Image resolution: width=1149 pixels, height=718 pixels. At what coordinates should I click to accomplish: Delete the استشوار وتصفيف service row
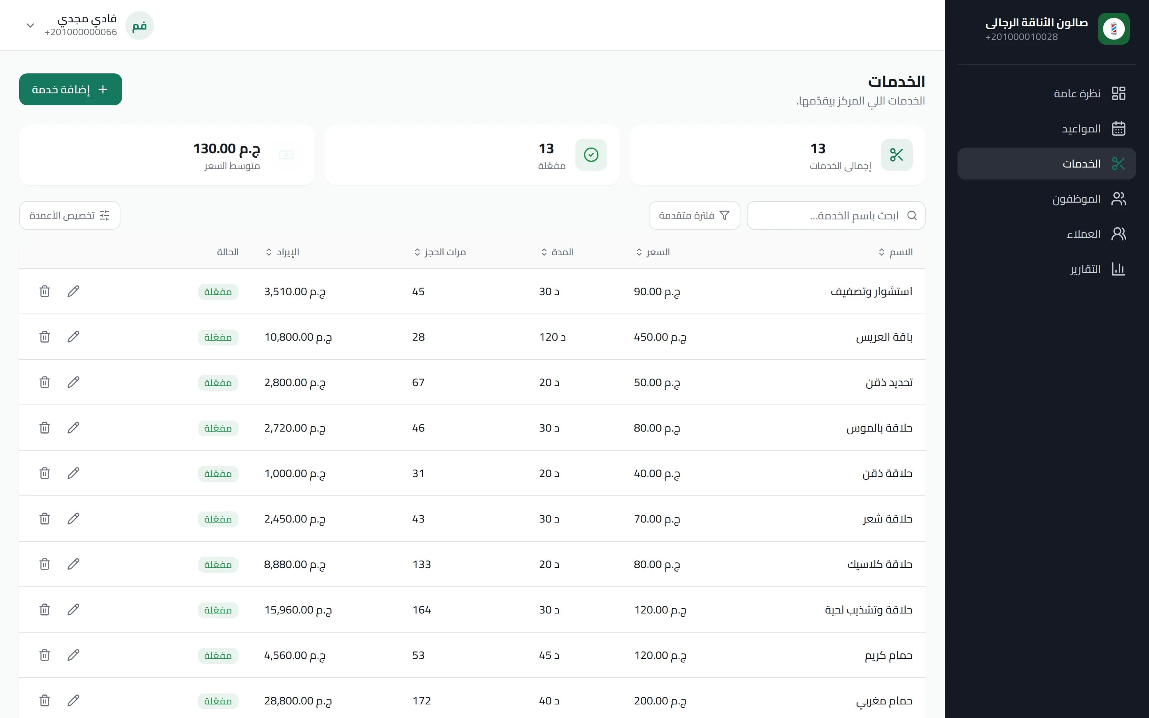click(x=45, y=291)
